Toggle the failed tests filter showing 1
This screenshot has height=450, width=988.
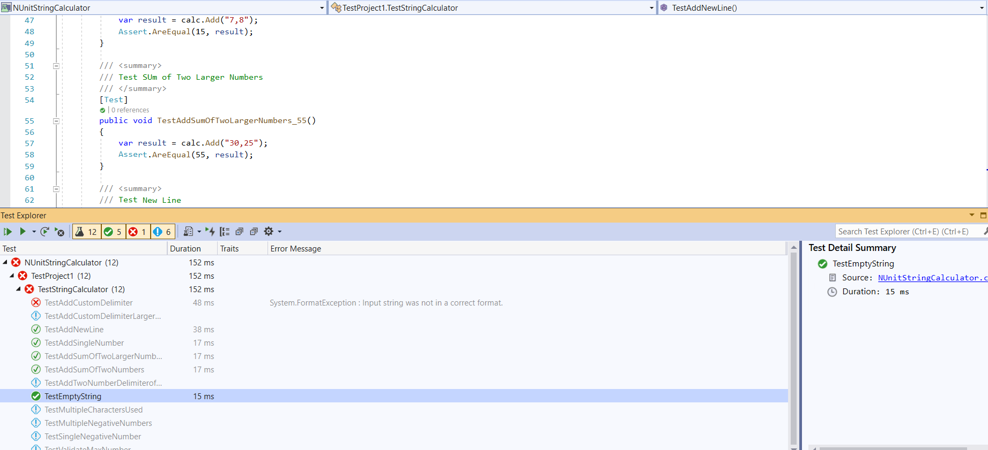coord(138,232)
